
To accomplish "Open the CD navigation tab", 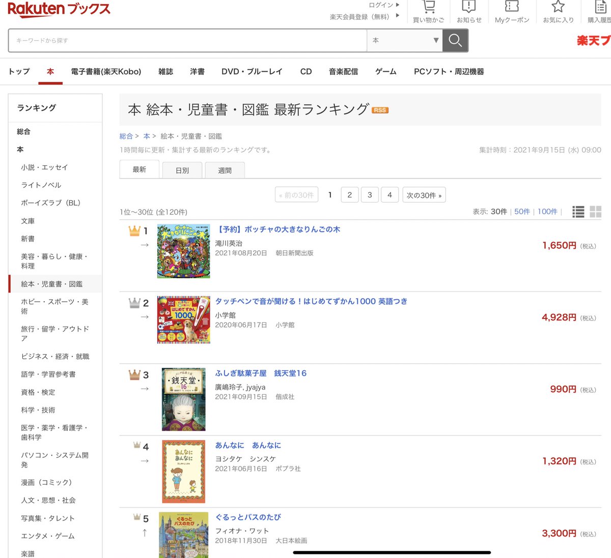I will click(x=306, y=72).
